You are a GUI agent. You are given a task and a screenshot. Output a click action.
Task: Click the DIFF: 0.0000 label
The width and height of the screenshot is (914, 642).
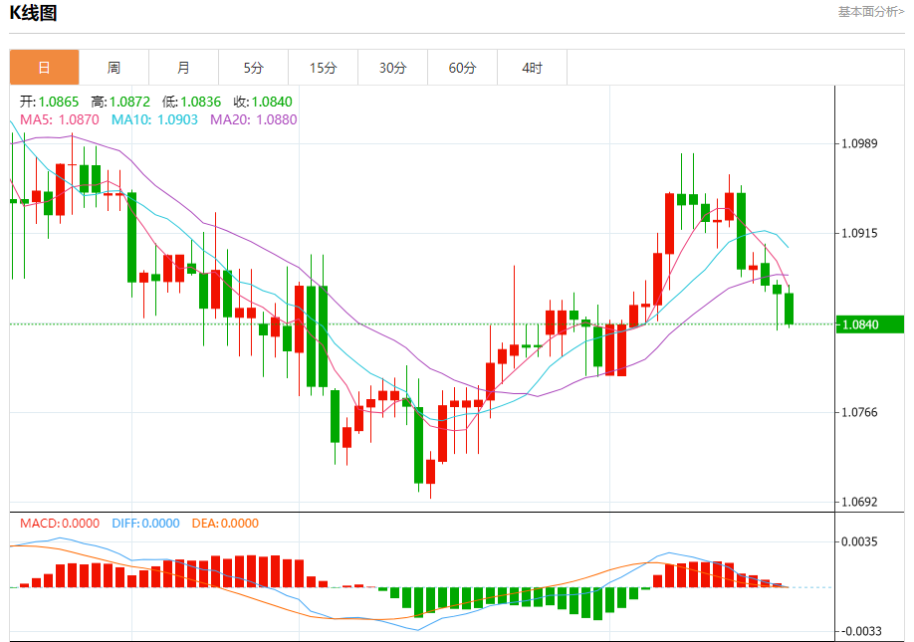click(145, 524)
